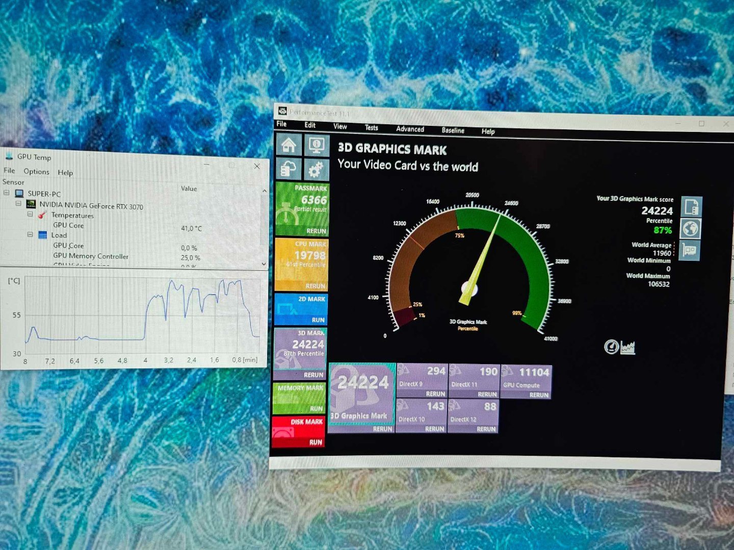734x550 pixels.
Task: Click the GPU Compute tile icon
Action: point(508,371)
